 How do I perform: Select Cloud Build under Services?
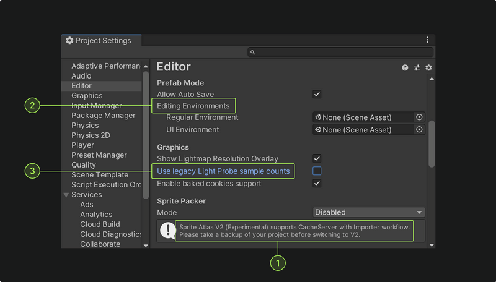click(100, 224)
